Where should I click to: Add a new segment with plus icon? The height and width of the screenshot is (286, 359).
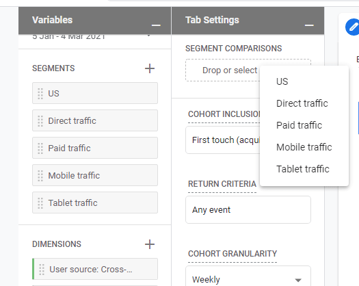point(150,68)
